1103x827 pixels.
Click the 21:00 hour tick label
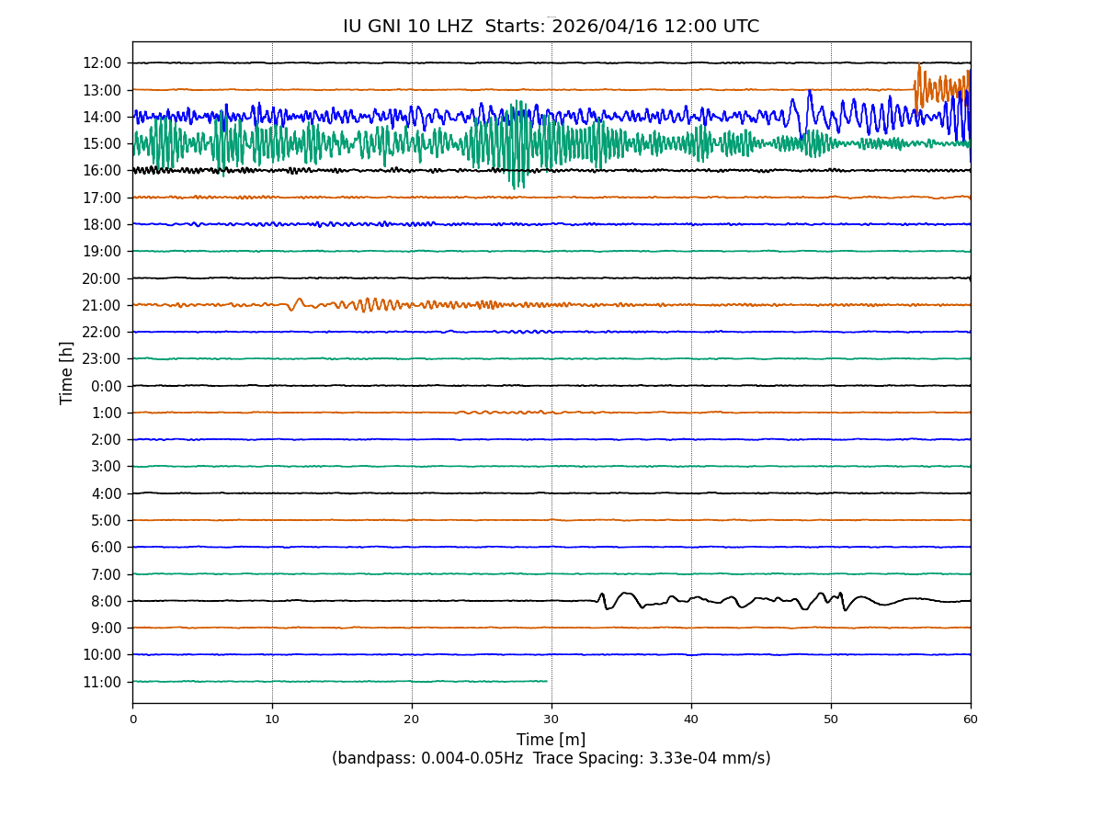pos(102,305)
